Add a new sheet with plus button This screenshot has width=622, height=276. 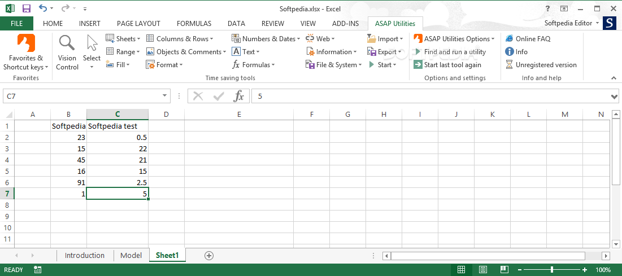(x=209, y=256)
